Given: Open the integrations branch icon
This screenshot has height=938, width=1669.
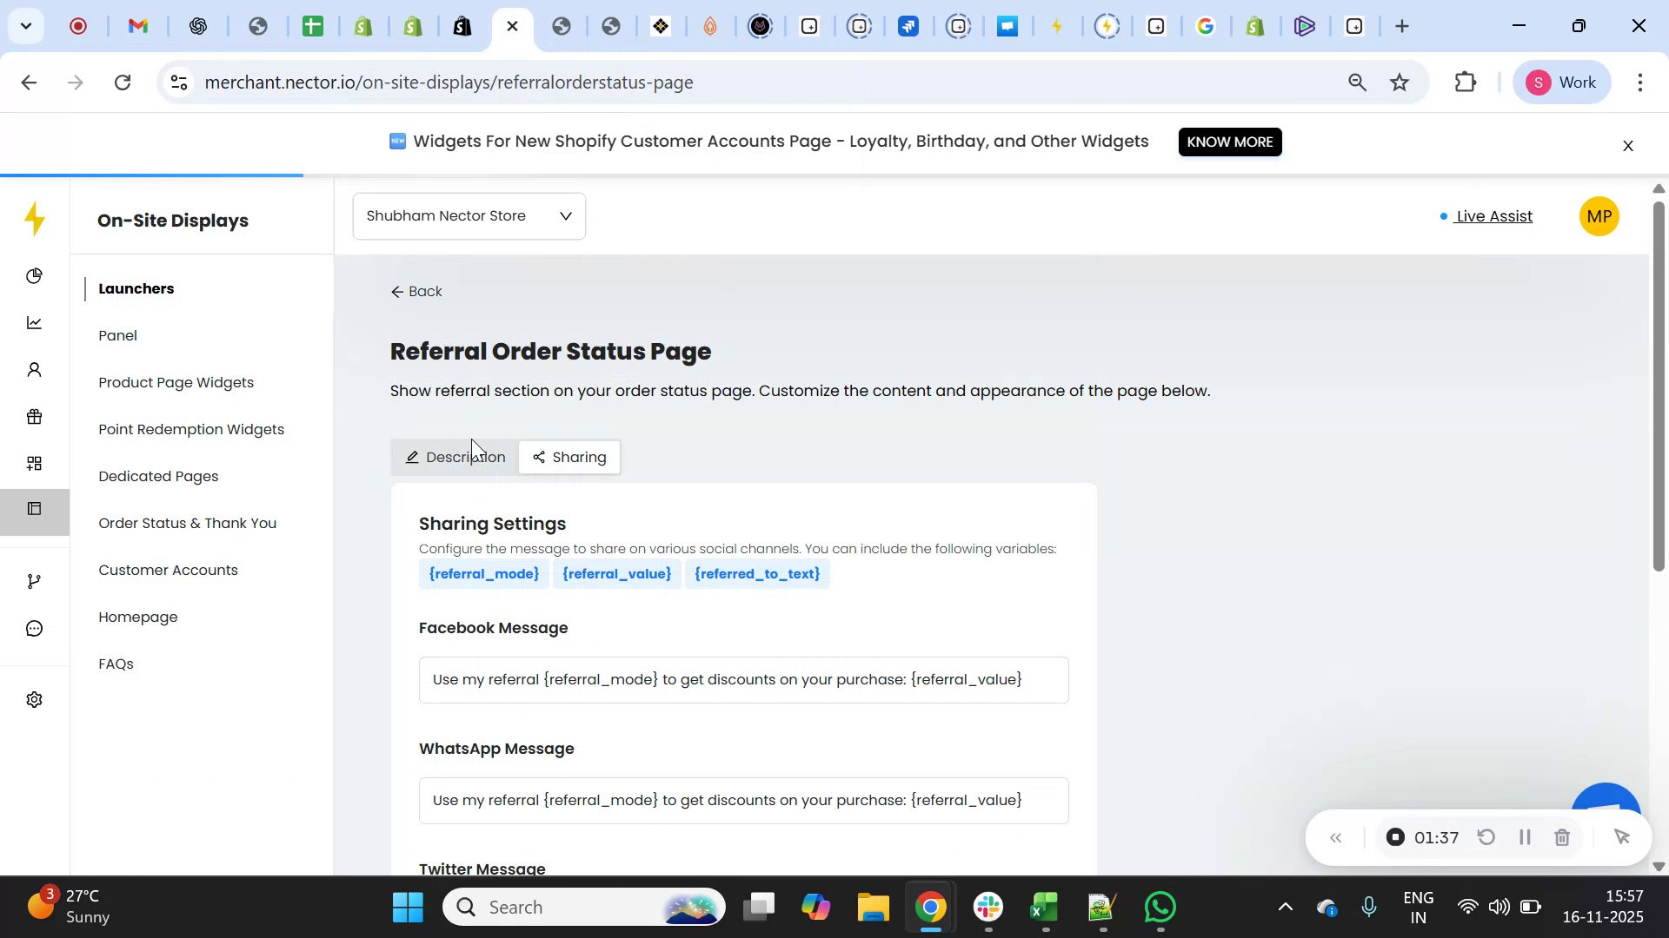Looking at the screenshot, I should (34, 580).
